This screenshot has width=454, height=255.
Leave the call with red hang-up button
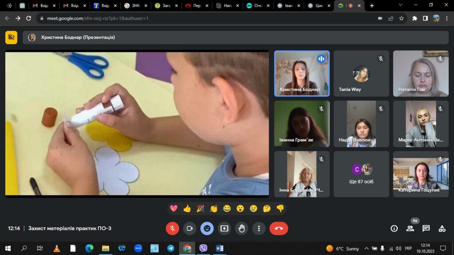pos(278,228)
